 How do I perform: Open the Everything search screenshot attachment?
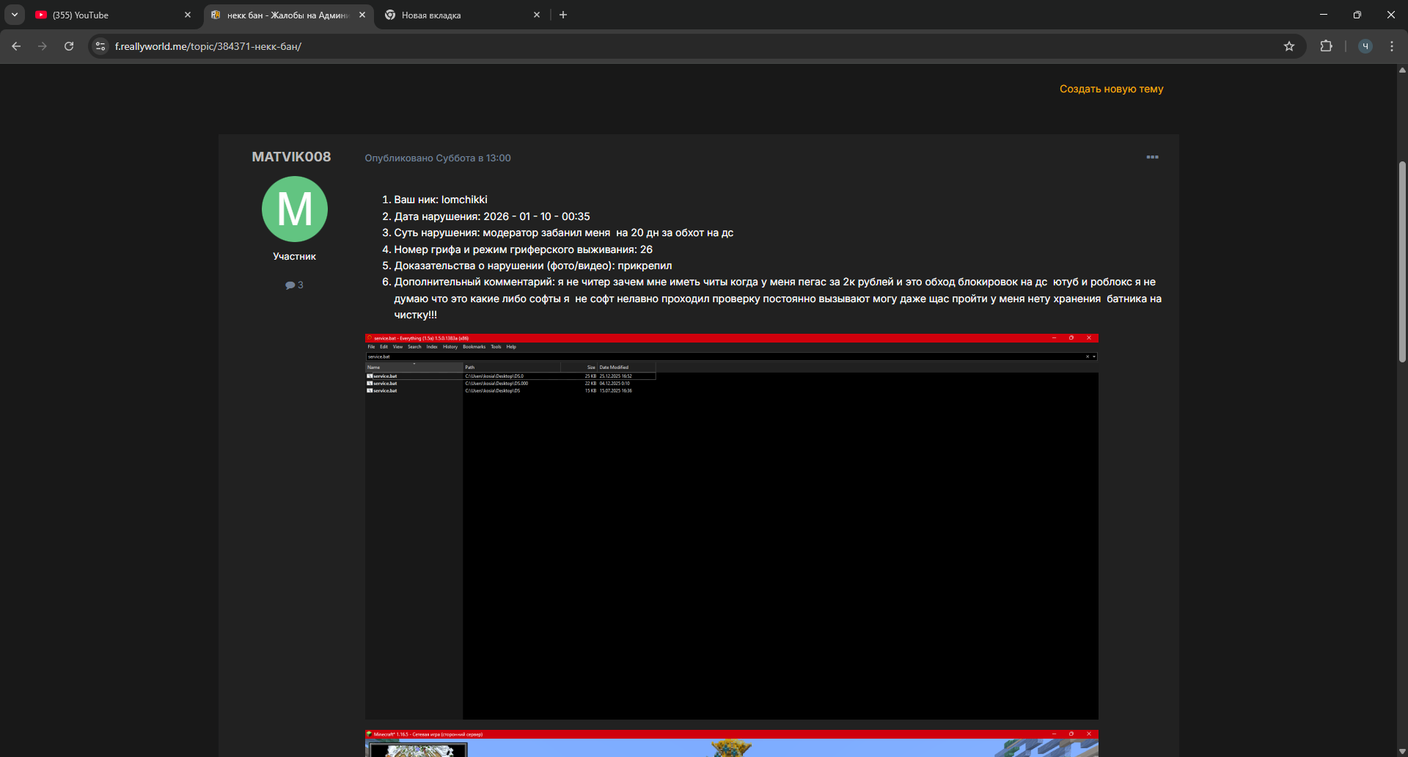pos(731,526)
